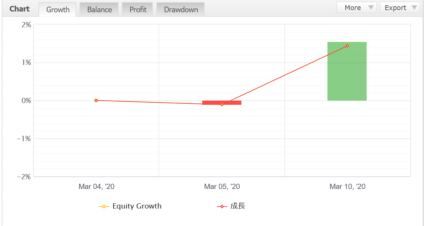
Task: Toggle Equity Growth series in legend
Action: click(x=130, y=206)
